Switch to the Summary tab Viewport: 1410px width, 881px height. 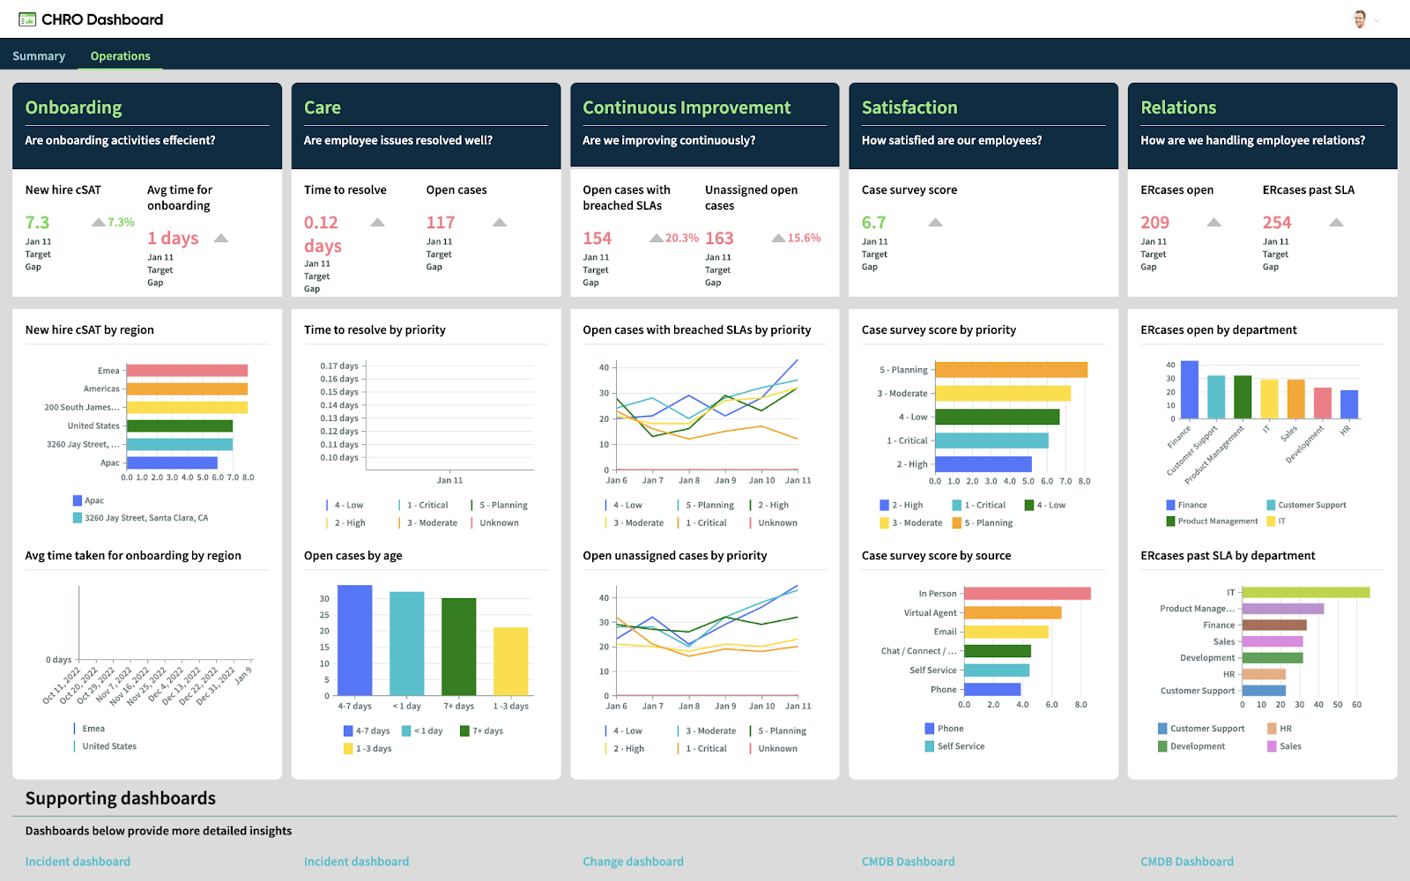click(x=39, y=56)
